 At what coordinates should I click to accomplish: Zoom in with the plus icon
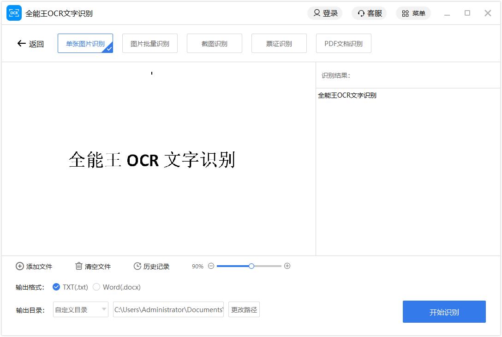[x=287, y=266]
